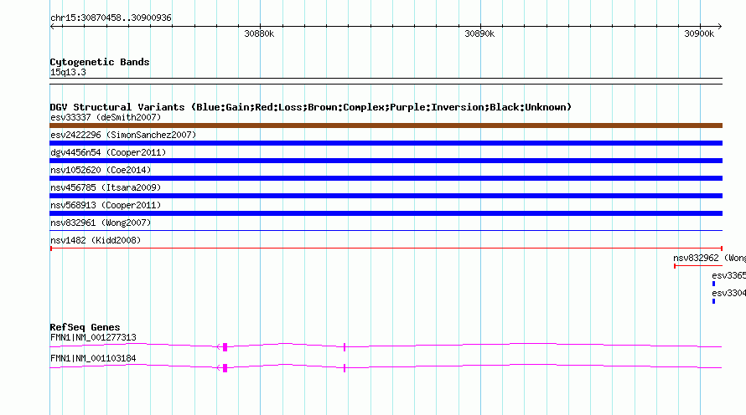Screen dimensions: 746x415
Task: Click the Cytogenetic Bands track title
Action: coord(100,62)
